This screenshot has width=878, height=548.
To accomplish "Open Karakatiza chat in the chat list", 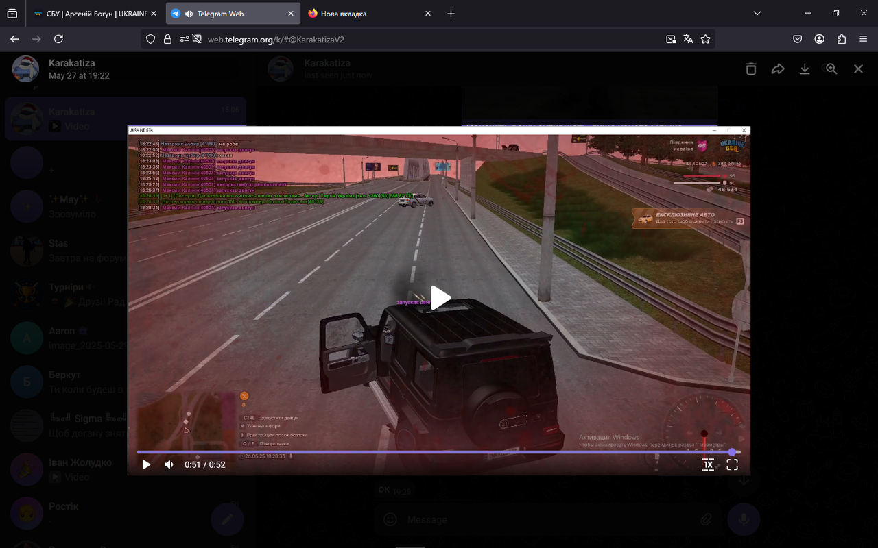I will coord(126,119).
